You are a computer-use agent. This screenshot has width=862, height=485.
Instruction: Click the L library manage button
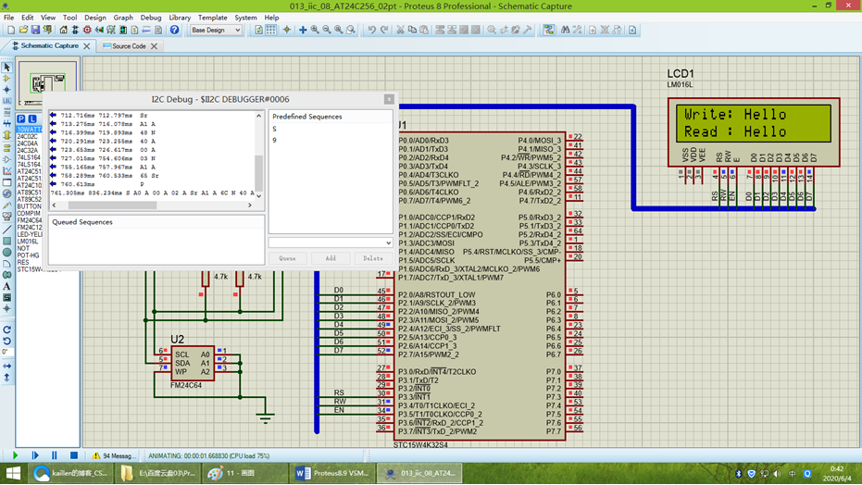[32, 118]
